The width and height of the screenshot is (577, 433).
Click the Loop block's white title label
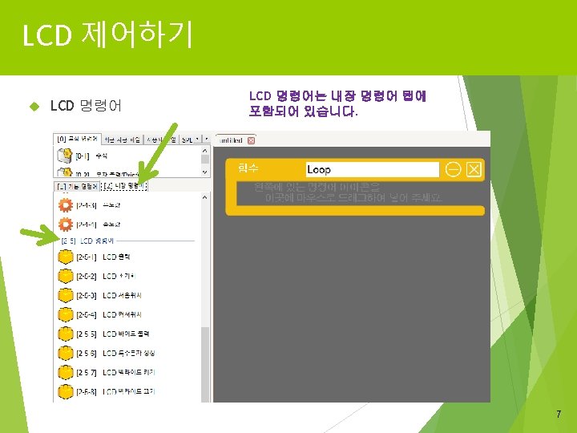(248, 168)
